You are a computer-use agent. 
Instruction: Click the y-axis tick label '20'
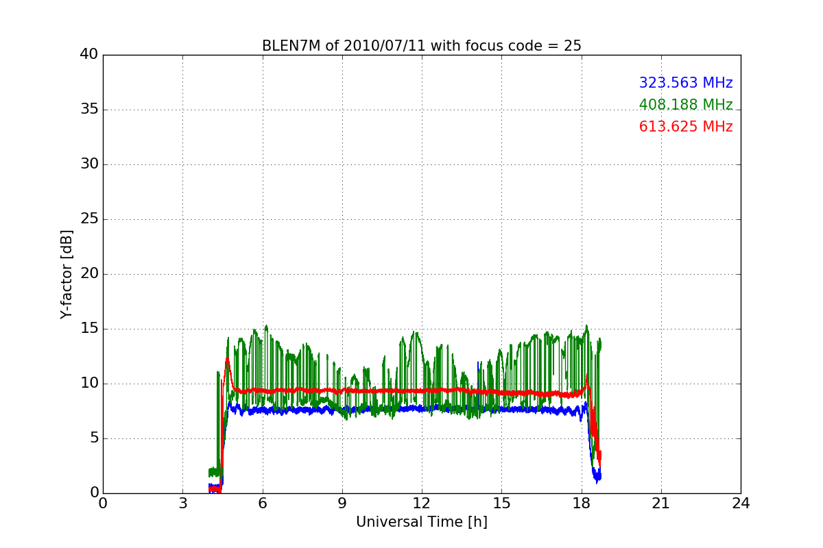click(89, 274)
